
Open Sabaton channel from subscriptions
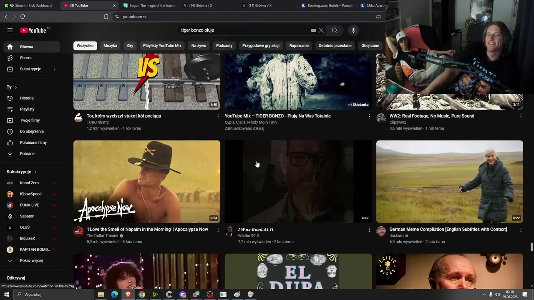pos(32,216)
